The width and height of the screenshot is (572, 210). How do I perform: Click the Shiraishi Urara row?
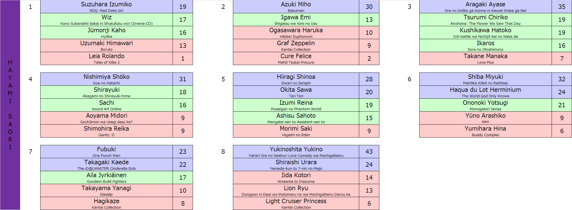pyautogui.click(x=306, y=165)
